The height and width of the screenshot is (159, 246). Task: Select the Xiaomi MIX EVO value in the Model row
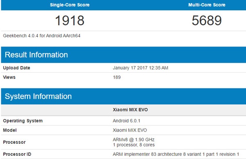point(130,130)
